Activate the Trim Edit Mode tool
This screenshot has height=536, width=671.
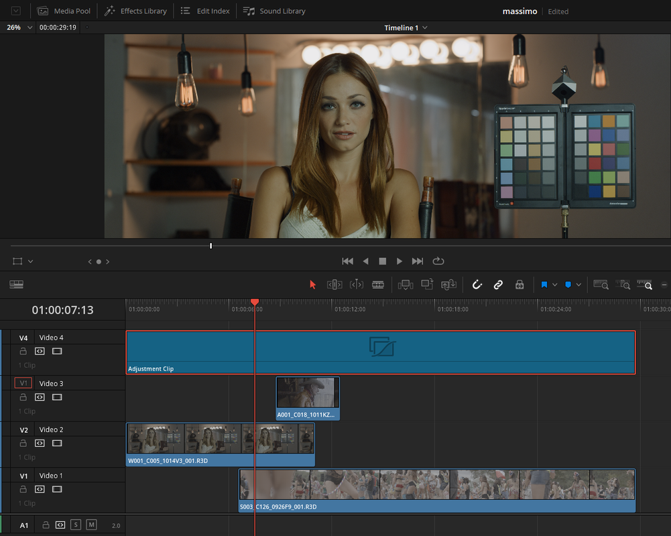tap(334, 285)
